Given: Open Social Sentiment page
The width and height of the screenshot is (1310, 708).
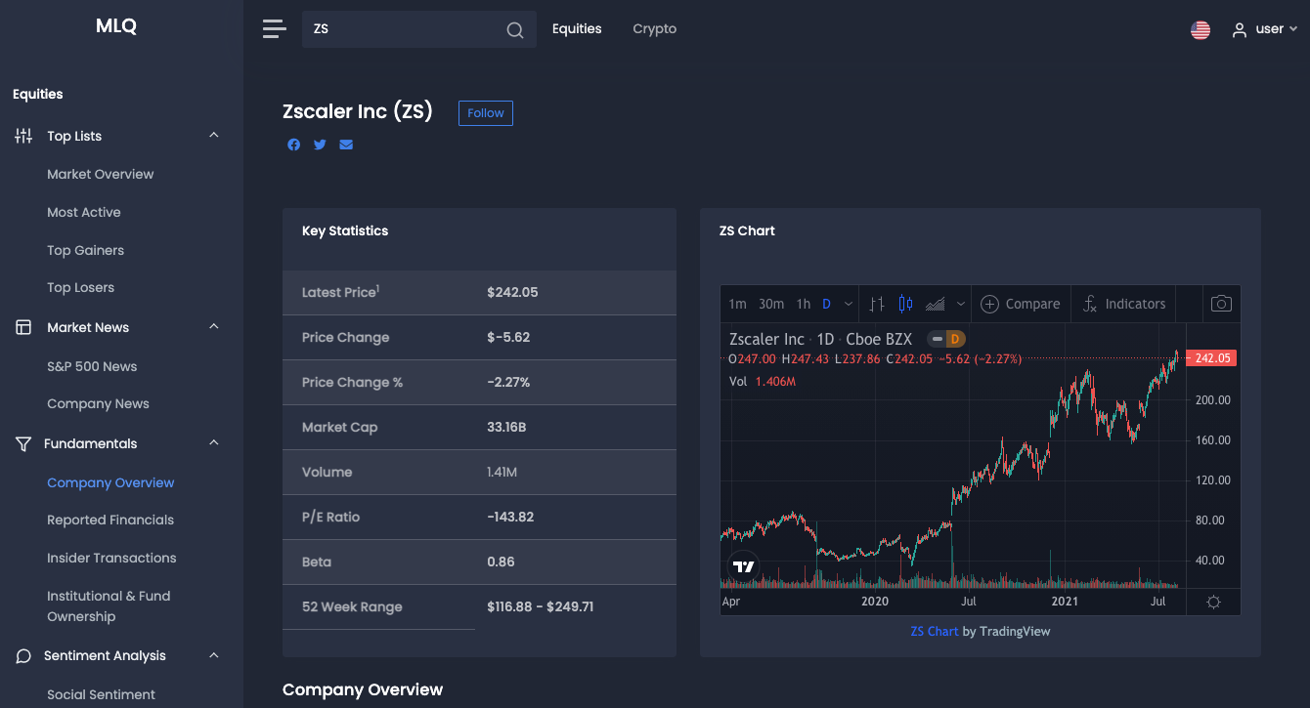Looking at the screenshot, I should (101, 695).
